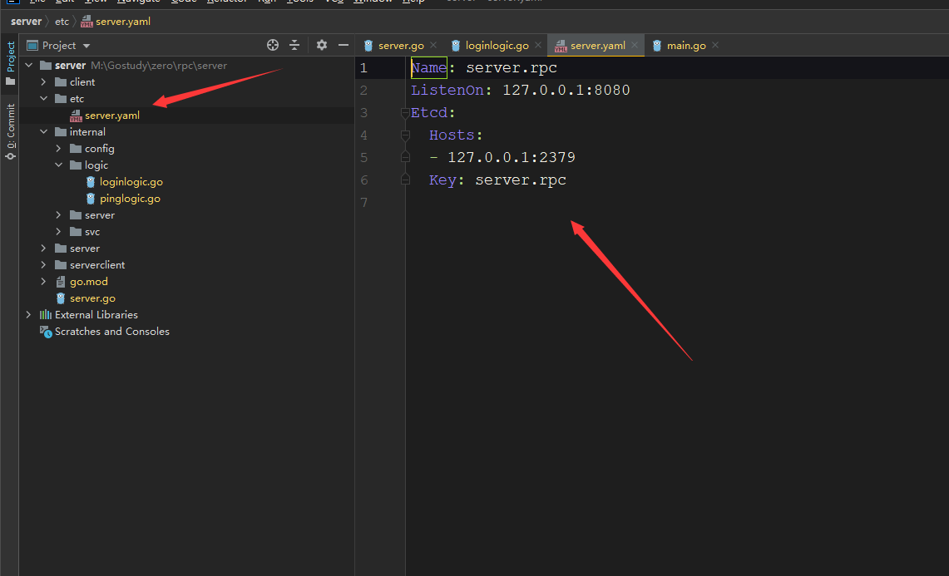Select loginlogic.go in the project tree

(x=131, y=182)
